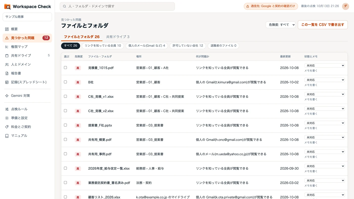Click この一覧を CSV で書き出す button
Viewport: 354px width, 199px height.
[x=323, y=25]
